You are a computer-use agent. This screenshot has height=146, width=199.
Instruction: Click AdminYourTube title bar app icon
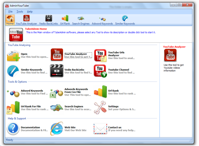pos(7,6)
